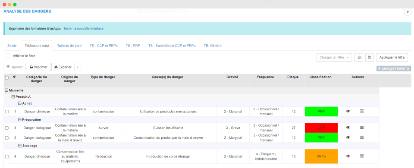The width and height of the screenshot is (414, 168).
Task: Open the Charger un filtre dropdown
Action: pos(334,57)
